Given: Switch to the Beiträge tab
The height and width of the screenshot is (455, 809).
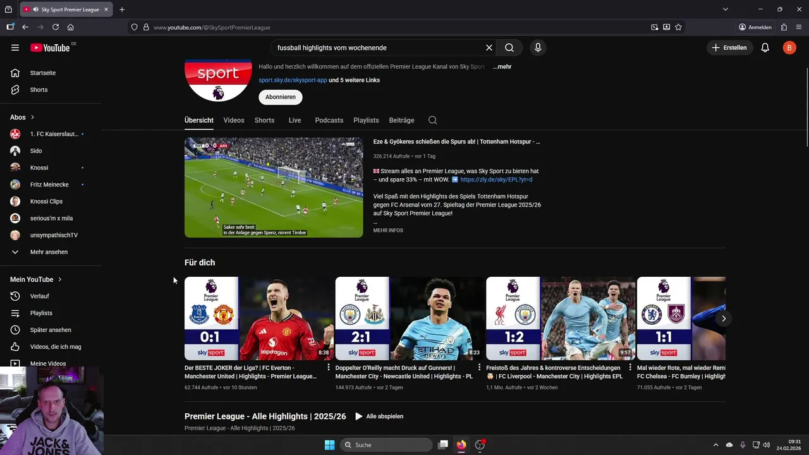Looking at the screenshot, I should click(x=402, y=120).
